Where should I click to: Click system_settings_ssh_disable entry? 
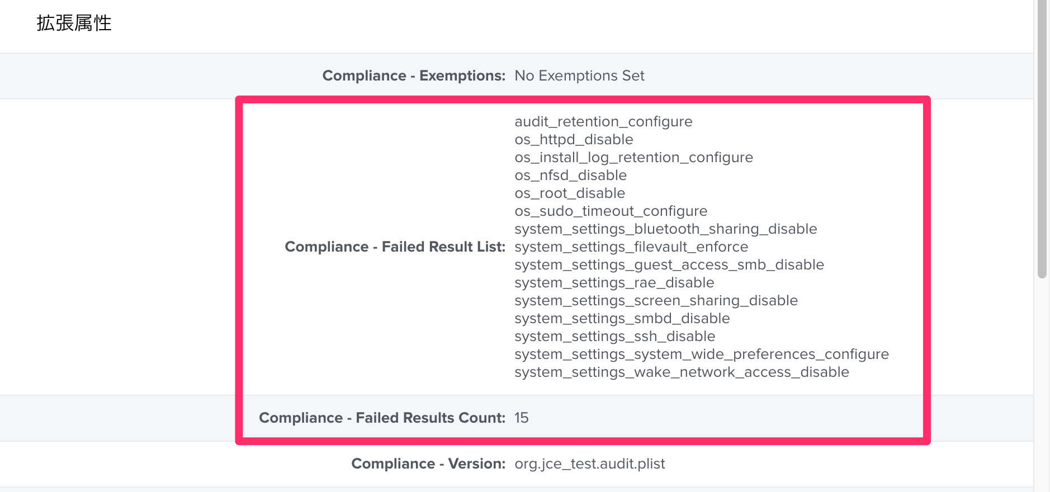614,337
